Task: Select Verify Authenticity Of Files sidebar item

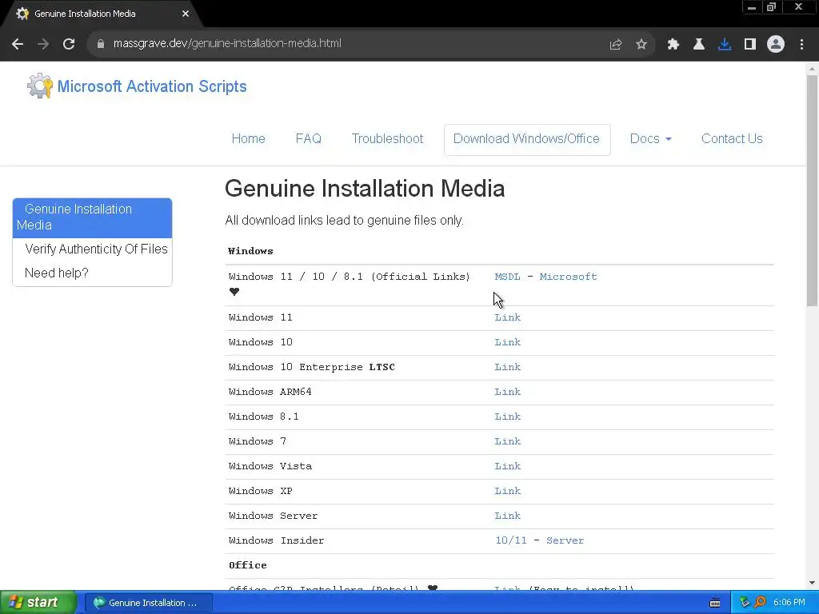Action: 96,249
